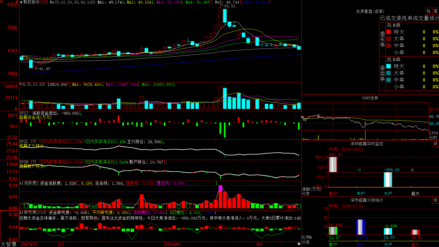Click the red 超大 14.63 bar
The image size is (439, 247).
415,232
